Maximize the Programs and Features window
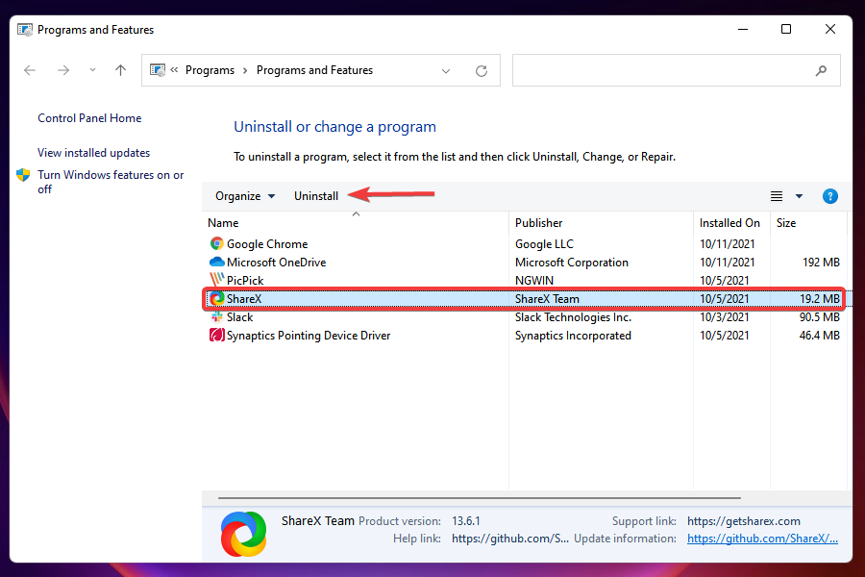Image resolution: width=865 pixels, height=577 pixels. [786, 29]
